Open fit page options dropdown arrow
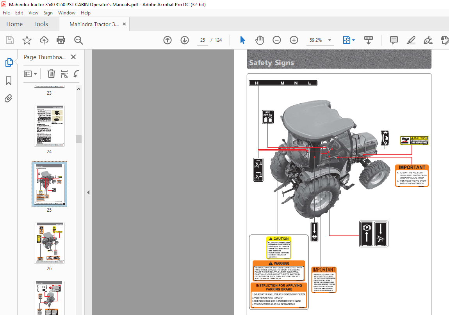 click(354, 40)
